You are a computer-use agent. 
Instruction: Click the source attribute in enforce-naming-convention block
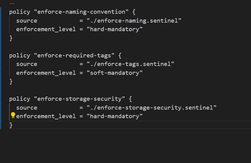click(27, 21)
